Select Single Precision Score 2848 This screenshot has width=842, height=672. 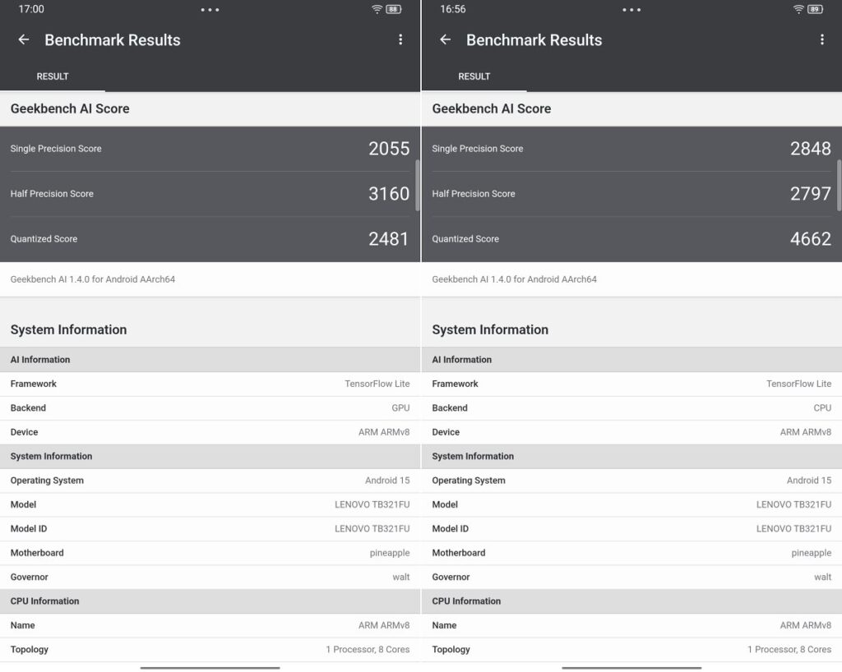point(631,149)
